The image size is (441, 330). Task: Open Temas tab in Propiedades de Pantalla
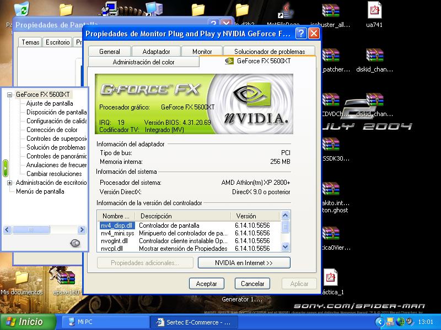pyautogui.click(x=30, y=42)
